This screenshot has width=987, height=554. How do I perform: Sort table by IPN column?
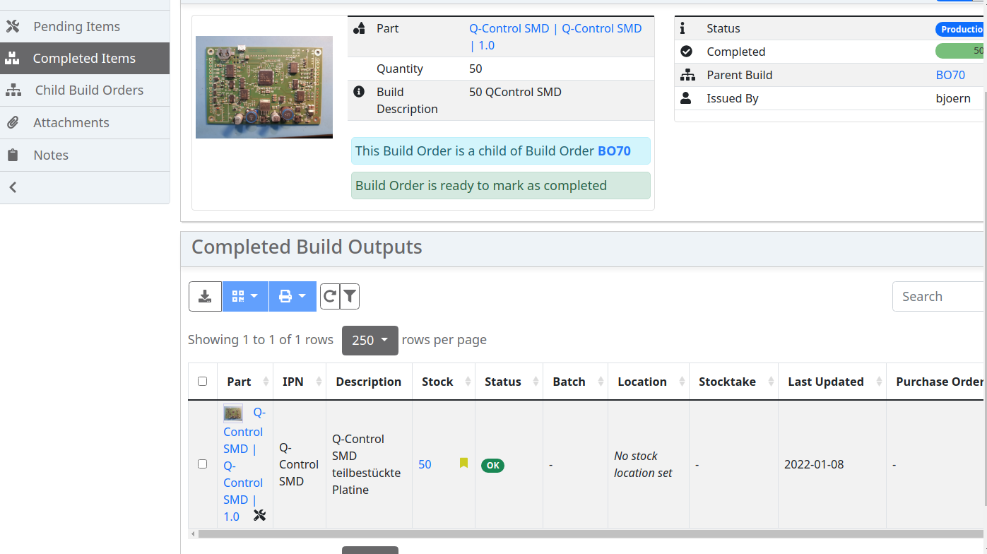[300, 382]
